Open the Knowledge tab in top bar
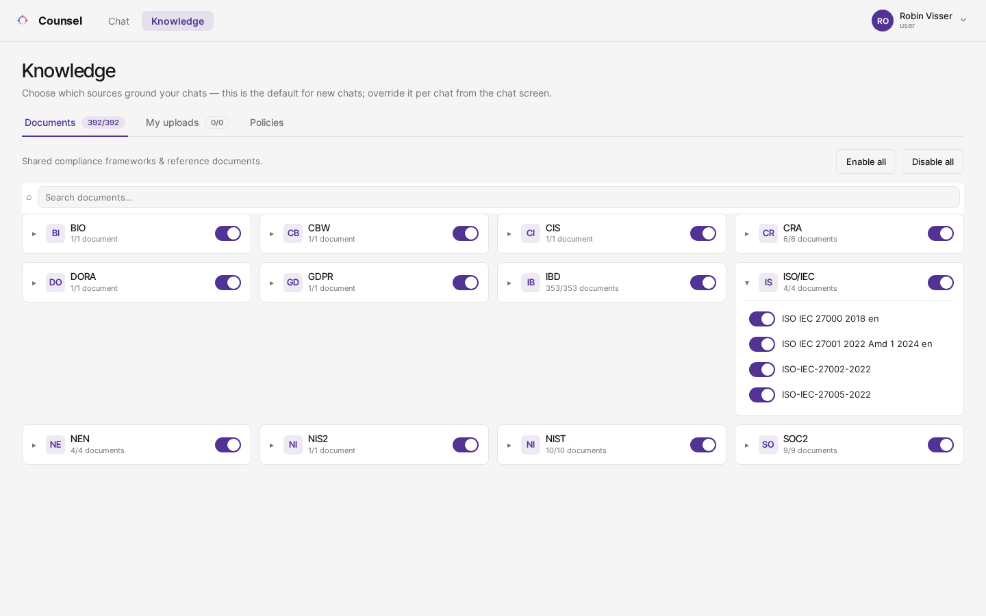Viewport: 986px width, 616px height. 177,21
